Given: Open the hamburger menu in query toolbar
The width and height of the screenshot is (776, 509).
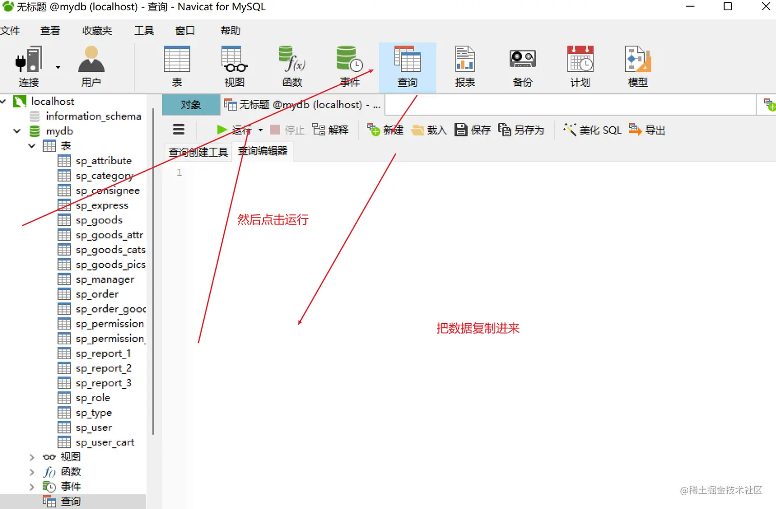Looking at the screenshot, I should tap(179, 129).
